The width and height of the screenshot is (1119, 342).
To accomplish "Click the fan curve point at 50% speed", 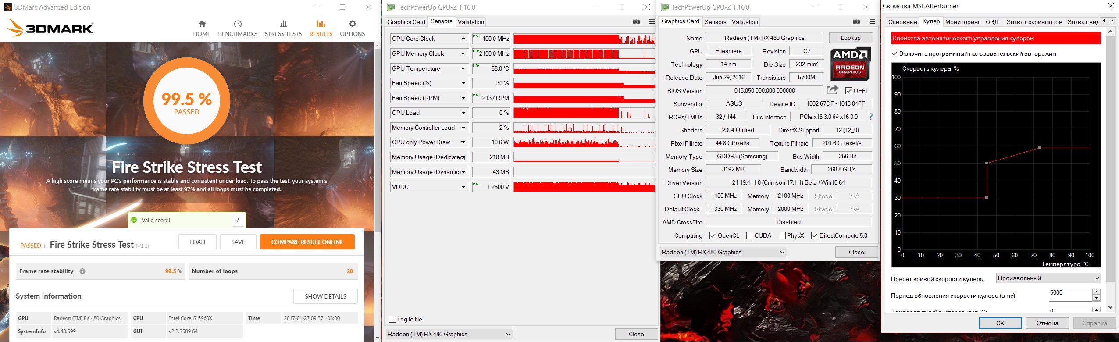I will tap(987, 163).
